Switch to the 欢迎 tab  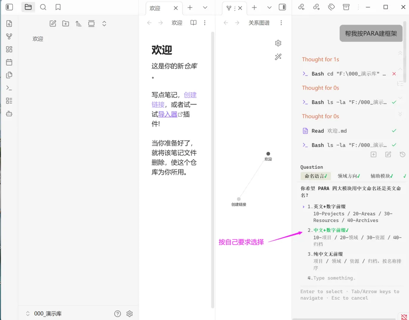(x=155, y=8)
